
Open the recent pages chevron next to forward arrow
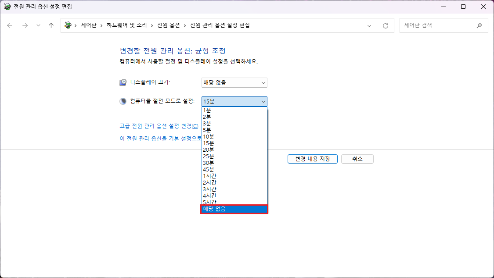coord(38,25)
